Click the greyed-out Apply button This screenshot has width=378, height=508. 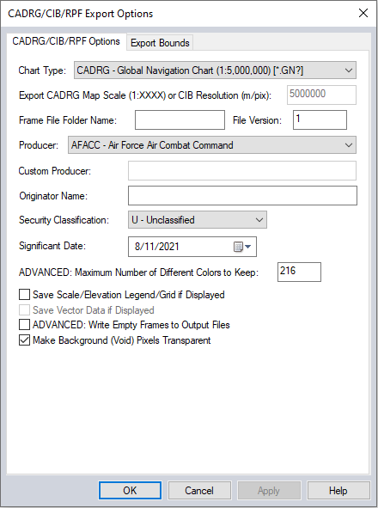click(269, 491)
